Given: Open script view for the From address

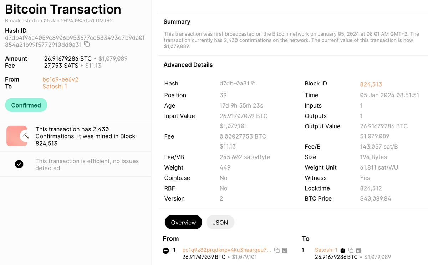Looking at the screenshot, I should [x=285, y=250].
